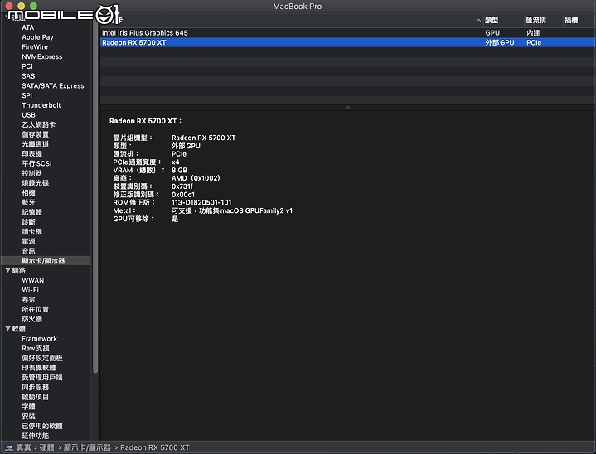The height and width of the screenshot is (454, 596).
Task: Open the NVMExpress section
Action: pos(41,56)
